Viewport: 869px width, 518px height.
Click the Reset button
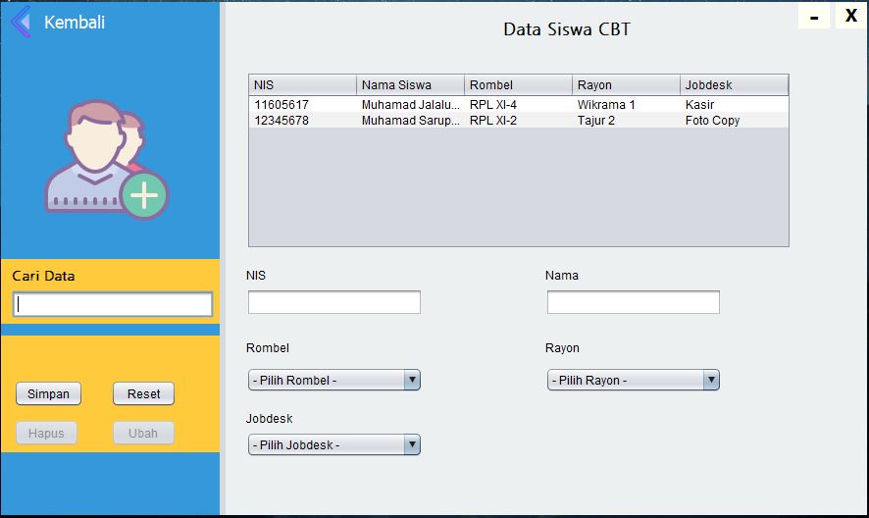click(x=143, y=393)
